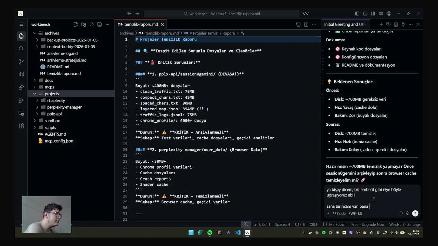Toggle bottom panel visibility
Screen dimensions: 438x246
click(365, 14)
